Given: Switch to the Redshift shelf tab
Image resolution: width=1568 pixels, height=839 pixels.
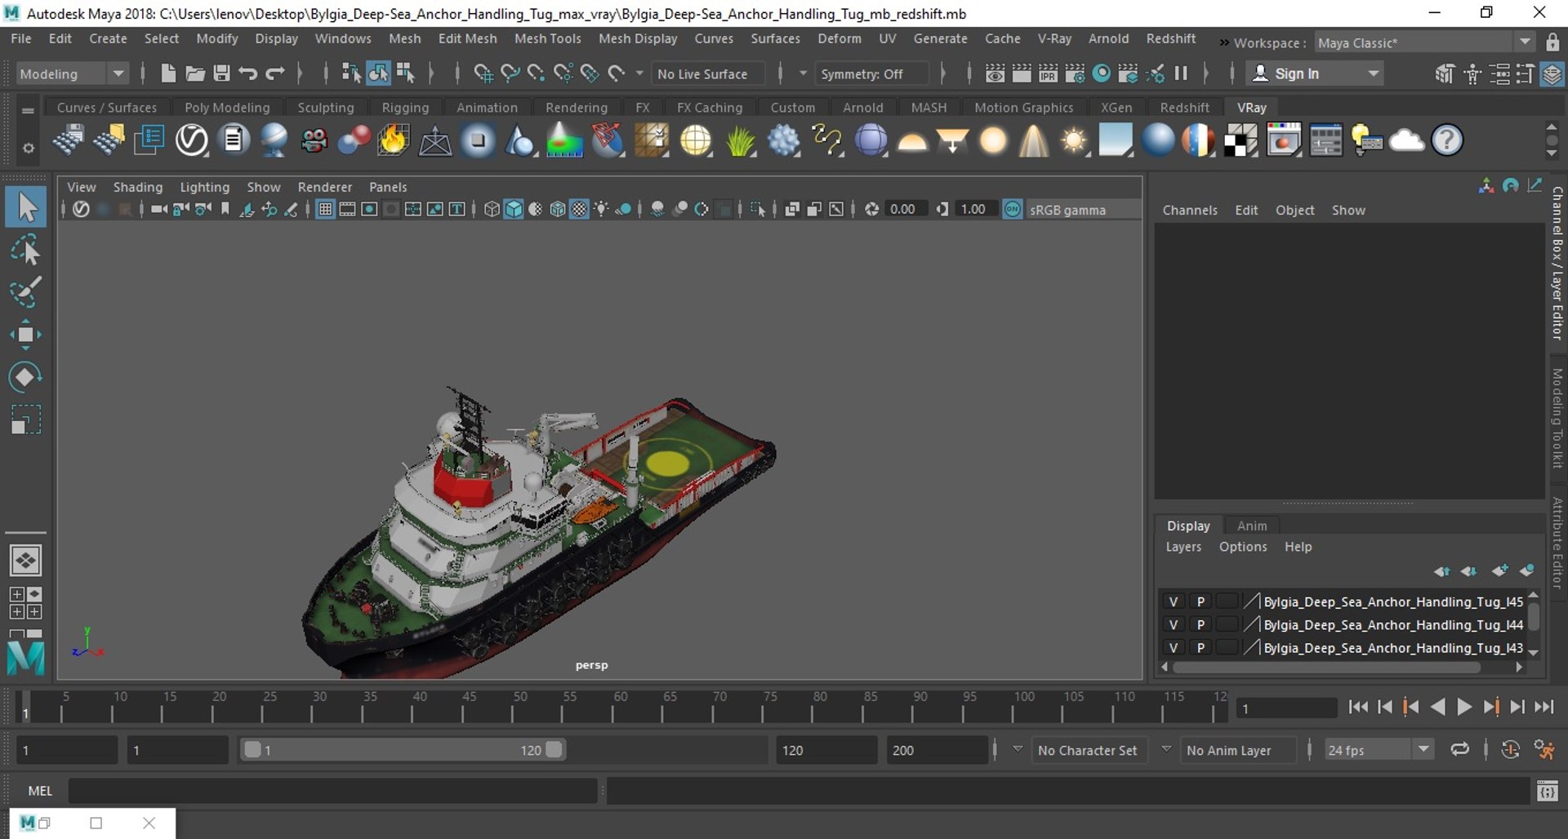Looking at the screenshot, I should click(1184, 107).
